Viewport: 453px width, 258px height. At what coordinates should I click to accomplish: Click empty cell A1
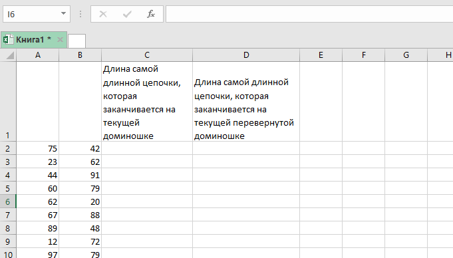[x=37, y=102]
